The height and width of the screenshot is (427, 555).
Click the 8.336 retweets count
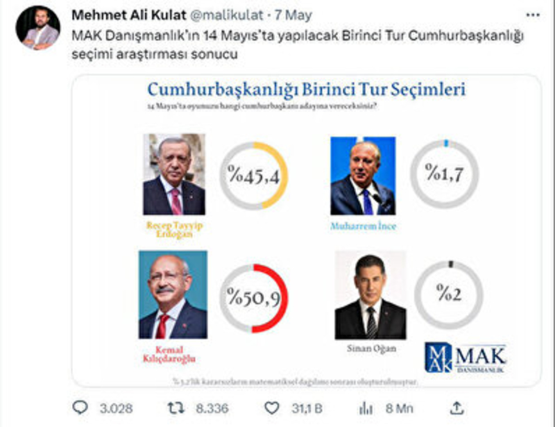click(x=212, y=408)
